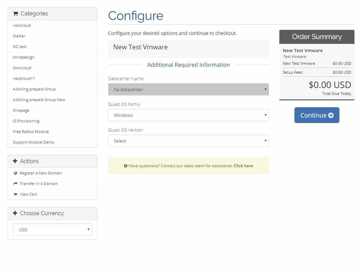
Task: Open the USD currency dropdown
Action: 53,230
